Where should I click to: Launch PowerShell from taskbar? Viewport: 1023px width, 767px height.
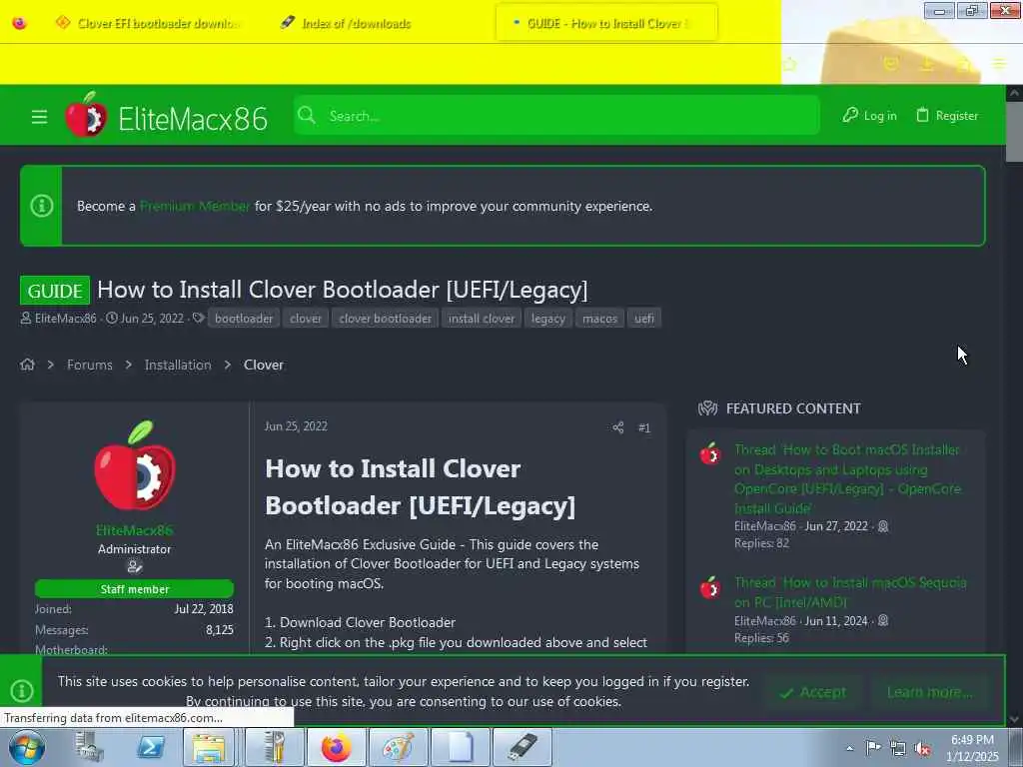151,747
